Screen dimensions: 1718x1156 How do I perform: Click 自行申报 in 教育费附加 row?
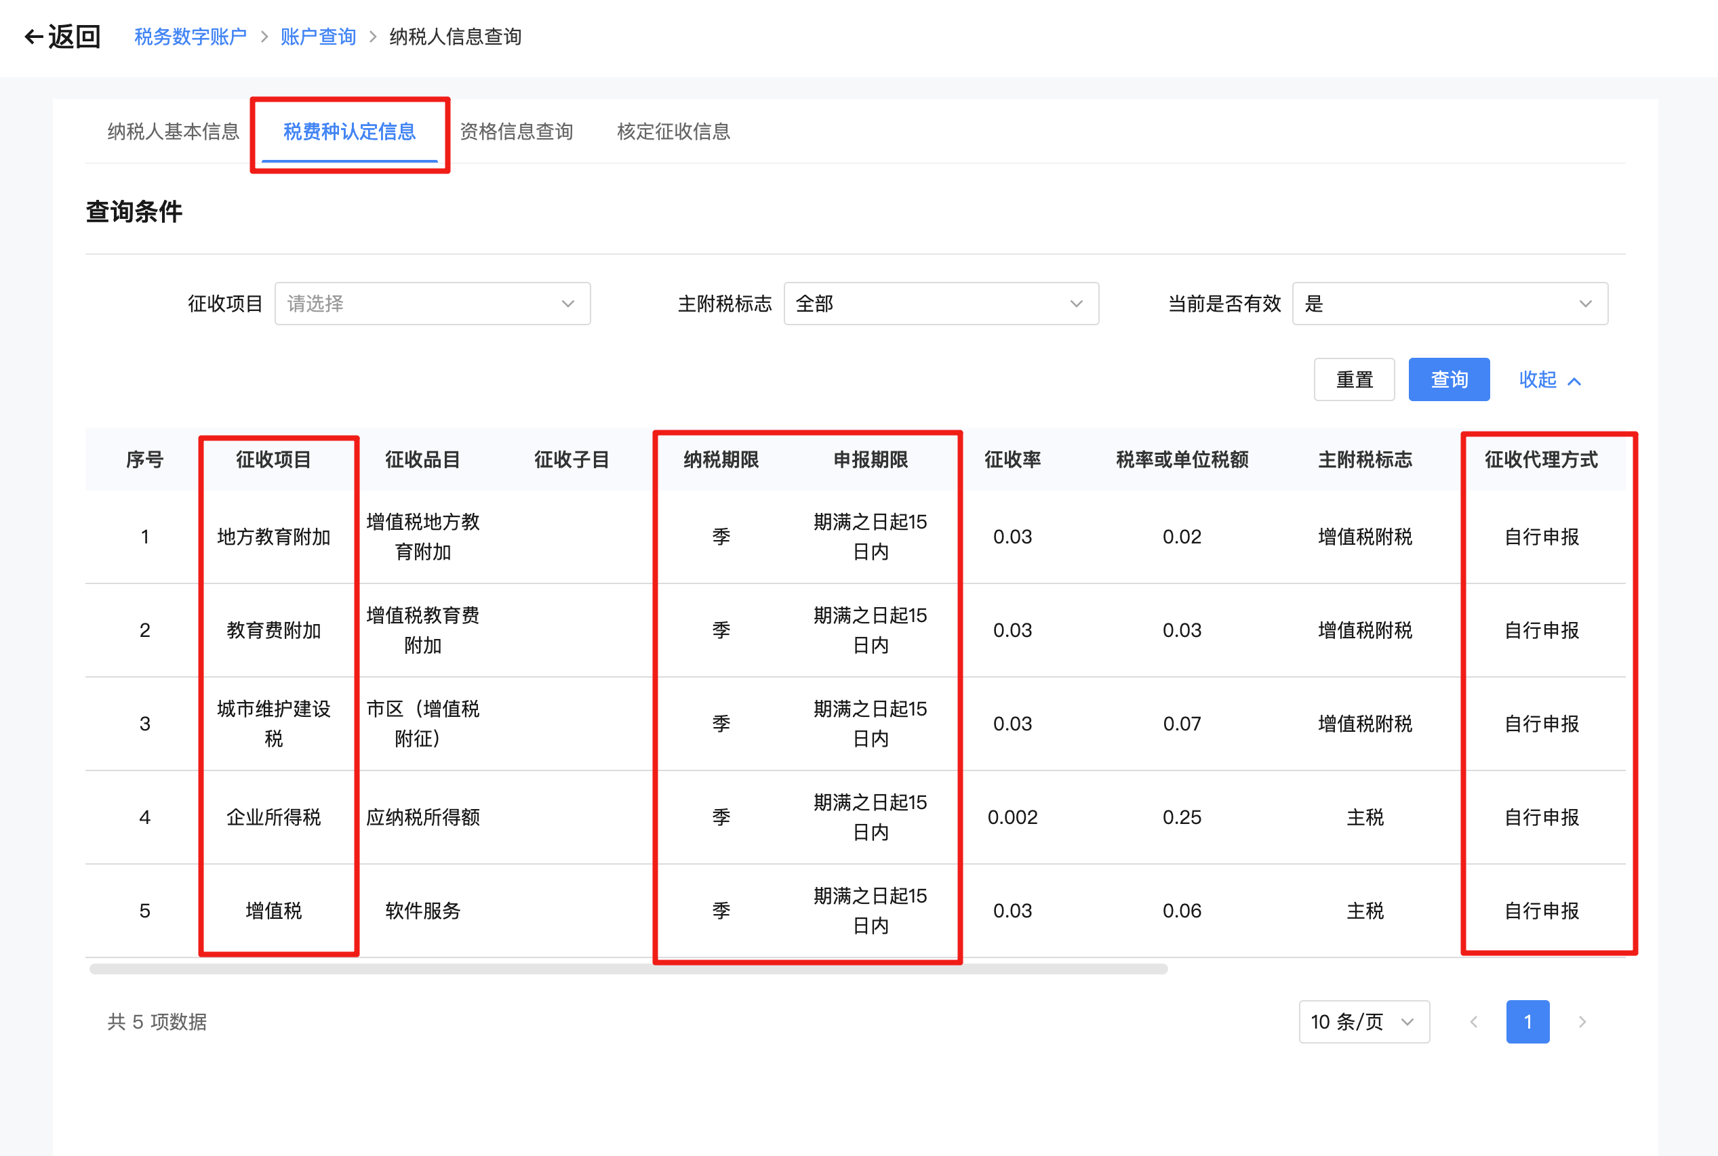click(1541, 630)
